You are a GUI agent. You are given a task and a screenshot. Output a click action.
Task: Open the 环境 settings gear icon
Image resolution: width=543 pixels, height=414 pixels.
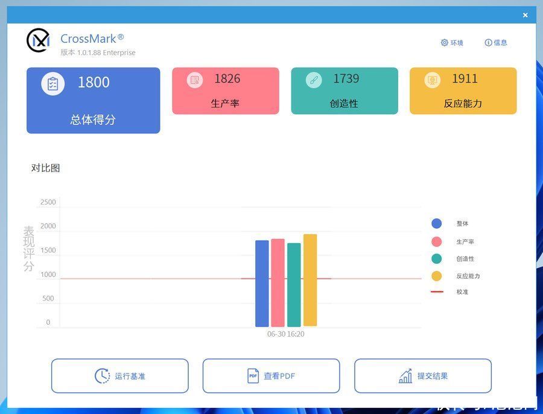pos(444,43)
